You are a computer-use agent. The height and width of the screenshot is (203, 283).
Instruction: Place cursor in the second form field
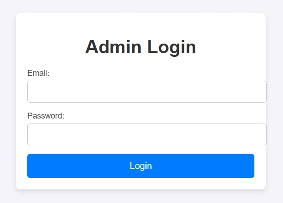[x=147, y=134]
